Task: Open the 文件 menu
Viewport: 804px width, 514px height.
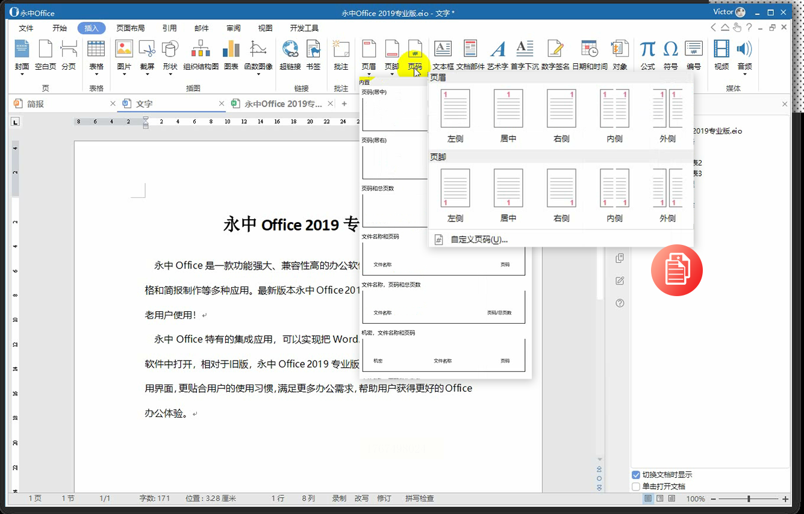Action: [x=26, y=28]
